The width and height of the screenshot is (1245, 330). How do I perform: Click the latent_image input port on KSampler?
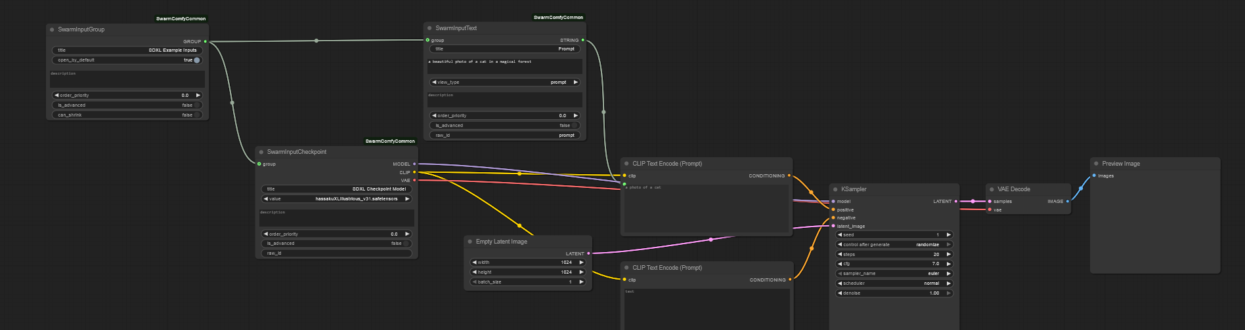pos(833,226)
